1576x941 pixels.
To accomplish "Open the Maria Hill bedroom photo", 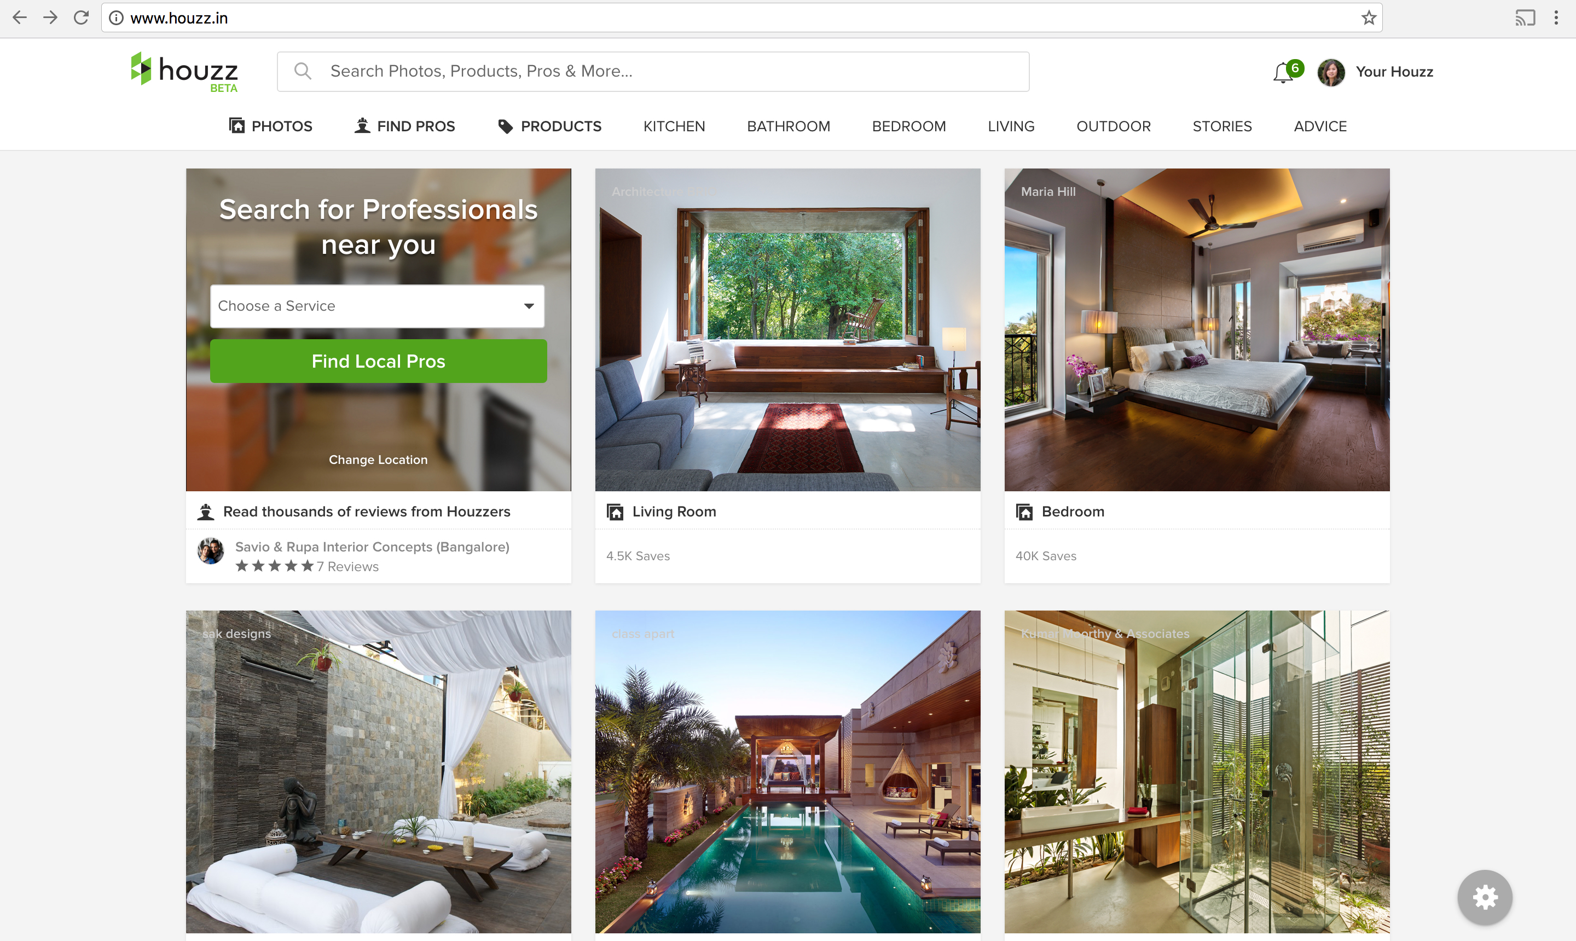I will 1197,330.
